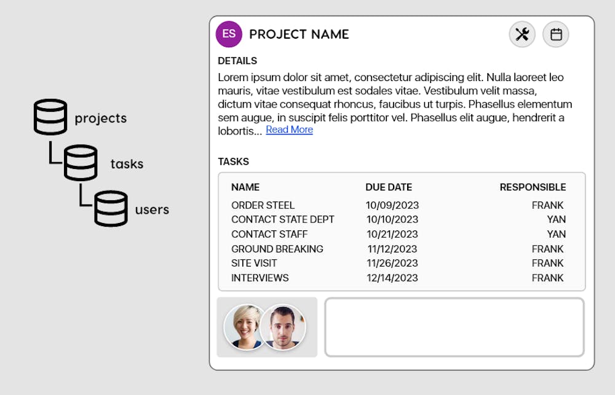The width and height of the screenshot is (615, 395).
Task: Sort tasks by the DUE DATE column
Action: point(389,187)
